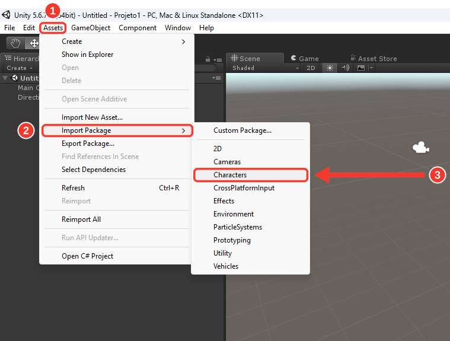
Task: Import the CrossPlatformInput package
Action: pyautogui.click(x=251, y=188)
